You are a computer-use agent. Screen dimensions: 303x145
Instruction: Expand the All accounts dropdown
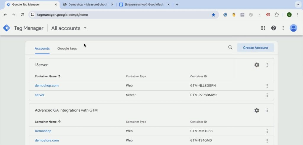(69, 28)
